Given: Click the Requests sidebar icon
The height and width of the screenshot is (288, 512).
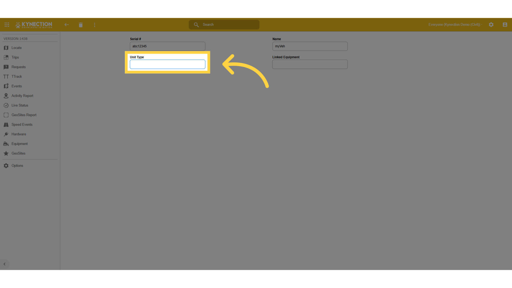Looking at the screenshot, I should pos(6,67).
